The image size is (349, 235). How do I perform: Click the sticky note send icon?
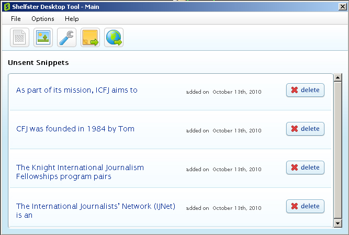pyautogui.click(x=90, y=37)
